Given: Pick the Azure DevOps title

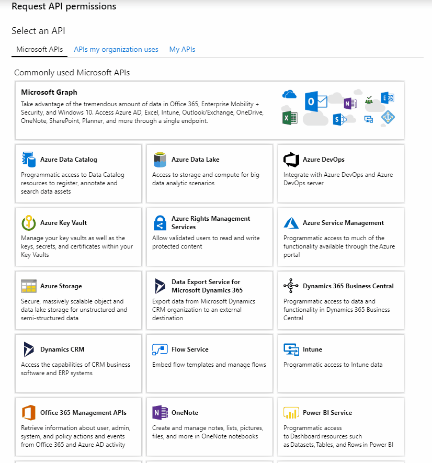Looking at the screenshot, I should coord(324,160).
